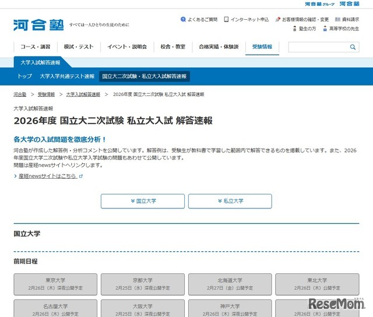The image size is (373, 317).
Task: Click 大学入試解答速報 breadcrumb link
Action: coord(83,94)
